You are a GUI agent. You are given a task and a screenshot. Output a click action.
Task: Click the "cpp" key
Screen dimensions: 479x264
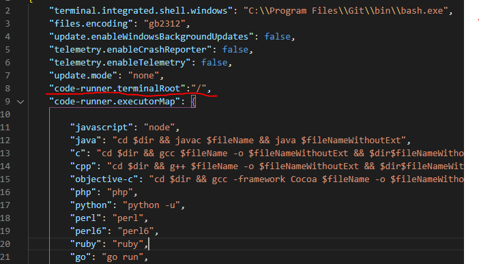coord(83,166)
